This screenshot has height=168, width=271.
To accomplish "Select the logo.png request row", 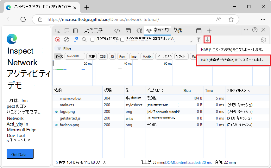I will tap(161, 112).
